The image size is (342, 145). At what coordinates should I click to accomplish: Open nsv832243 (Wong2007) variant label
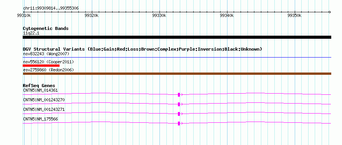[46, 54]
